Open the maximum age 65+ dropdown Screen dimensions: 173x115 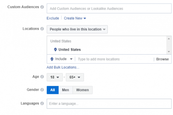point(75,77)
